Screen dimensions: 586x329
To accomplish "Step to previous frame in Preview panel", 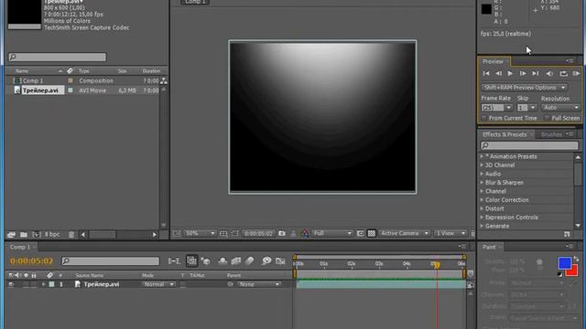I will click(498, 73).
